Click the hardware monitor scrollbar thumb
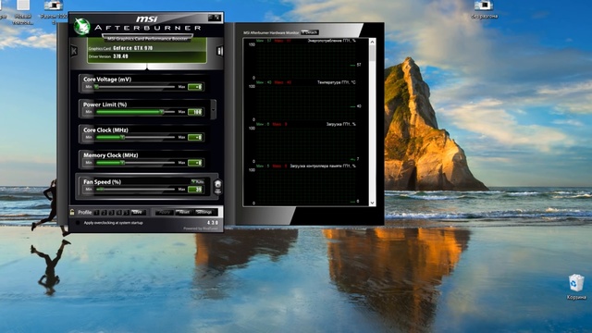Viewport: 592px width, 333px height. coord(372,54)
